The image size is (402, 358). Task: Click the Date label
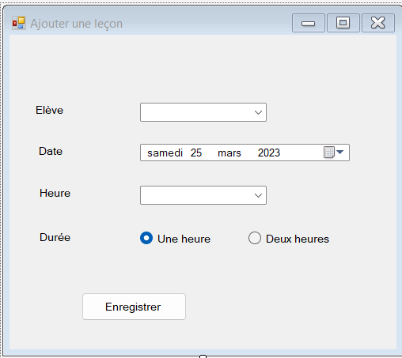(51, 151)
